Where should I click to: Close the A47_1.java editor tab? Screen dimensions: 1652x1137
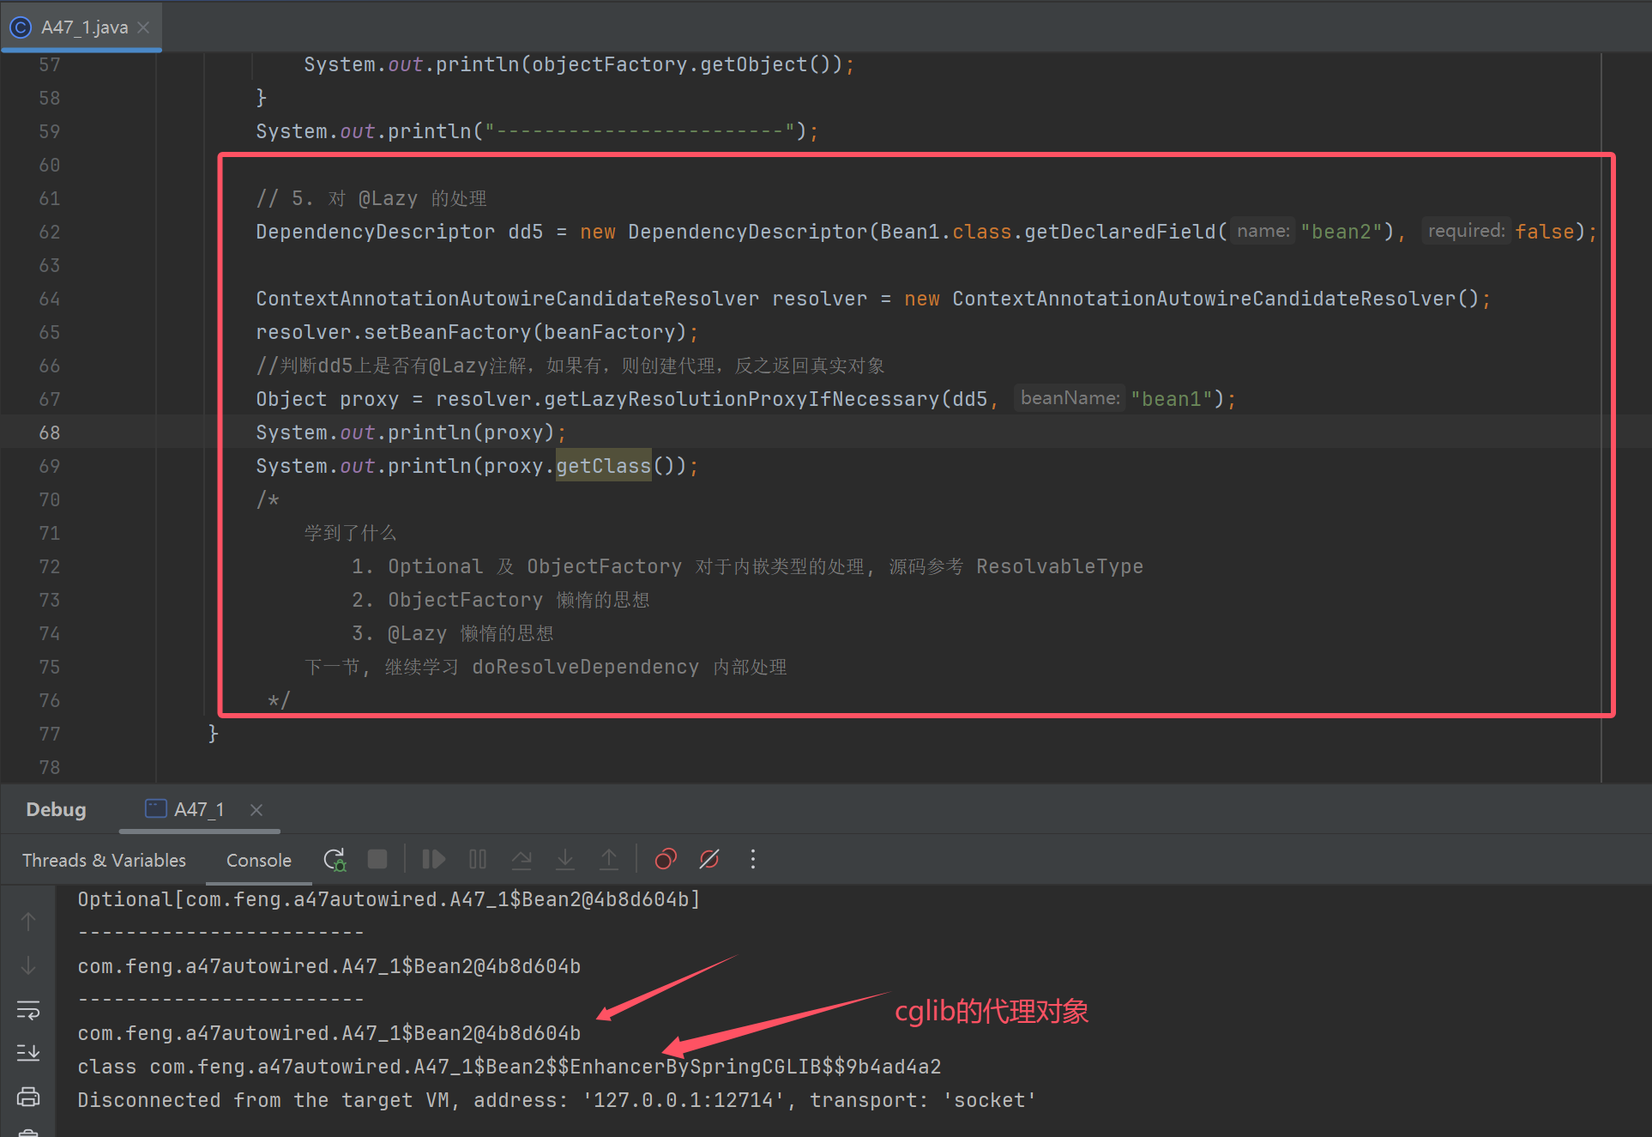[144, 27]
